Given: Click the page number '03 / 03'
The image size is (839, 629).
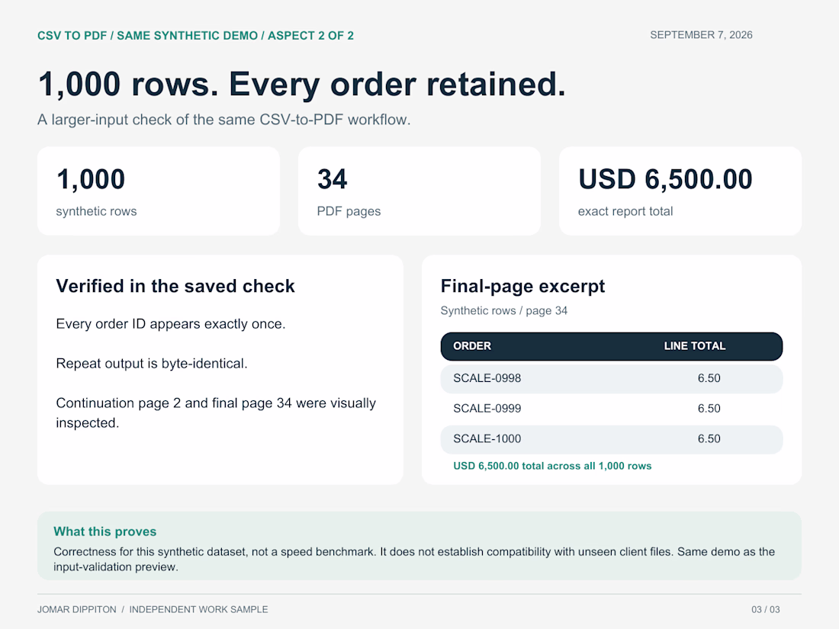Looking at the screenshot, I should pyautogui.click(x=765, y=610).
